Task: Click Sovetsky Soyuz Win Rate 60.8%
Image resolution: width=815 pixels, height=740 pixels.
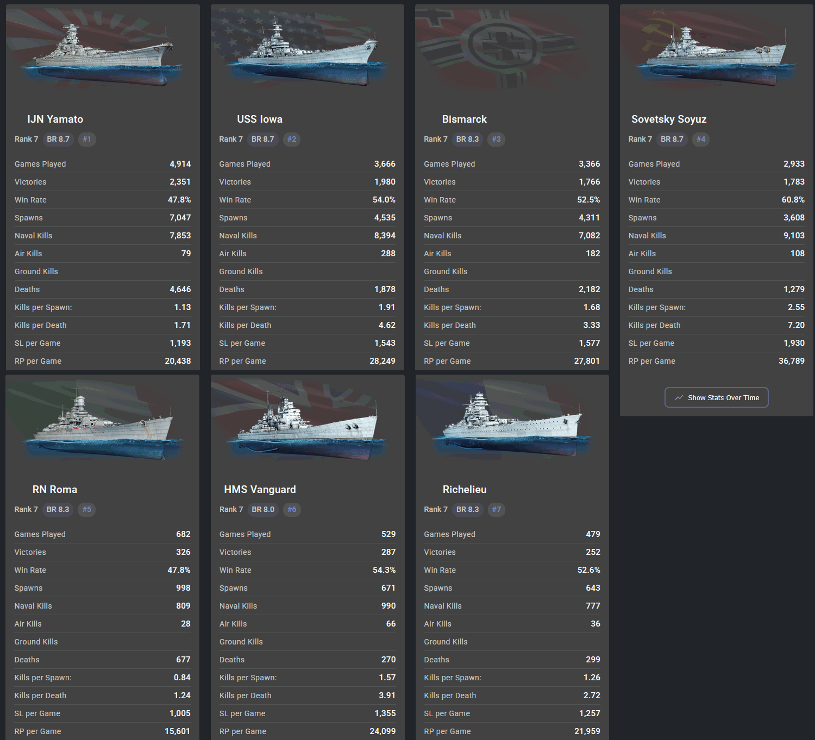Action: coord(793,200)
